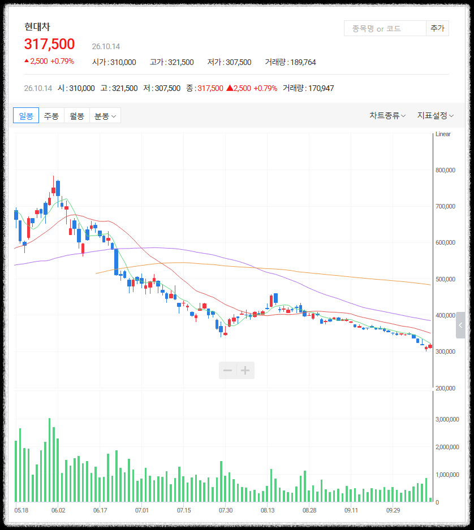Open the 차트종류 chart type dropdown
Image resolution: width=474 pixels, height=530 pixels.
click(x=387, y=116)
